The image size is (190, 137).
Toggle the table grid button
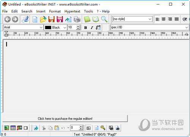coord(89,128)
